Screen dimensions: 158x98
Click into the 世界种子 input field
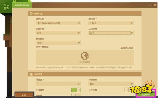[x=58, y=84]
